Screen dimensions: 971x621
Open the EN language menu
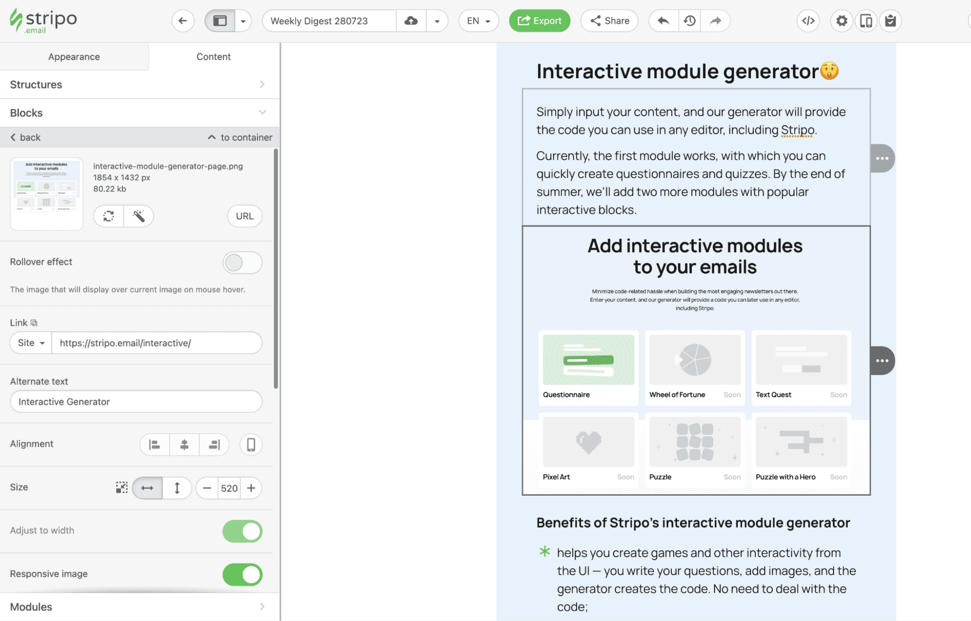[x=478, y=20]
